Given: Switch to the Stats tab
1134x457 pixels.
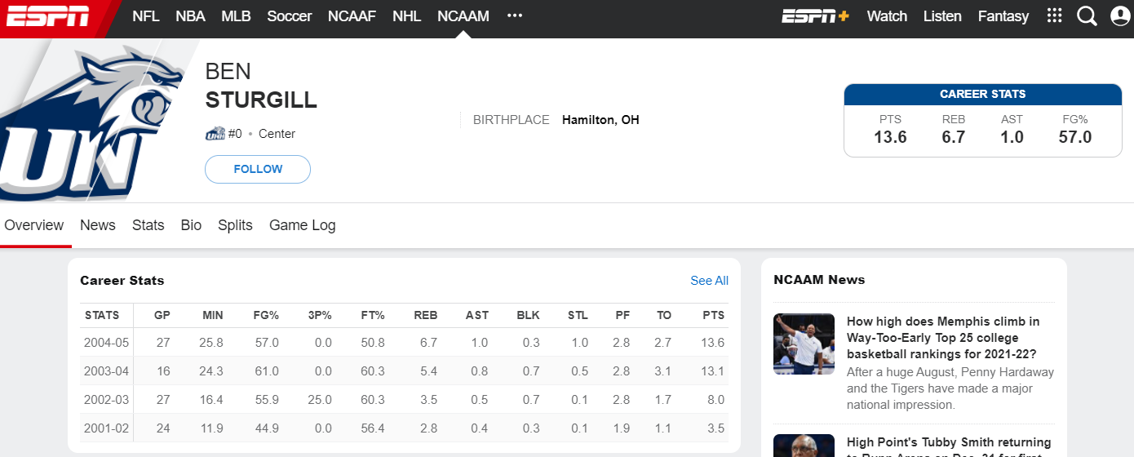Looking at the screenshot, I should 148,225.
